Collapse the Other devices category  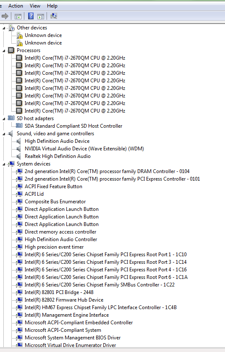click(4, 28)
